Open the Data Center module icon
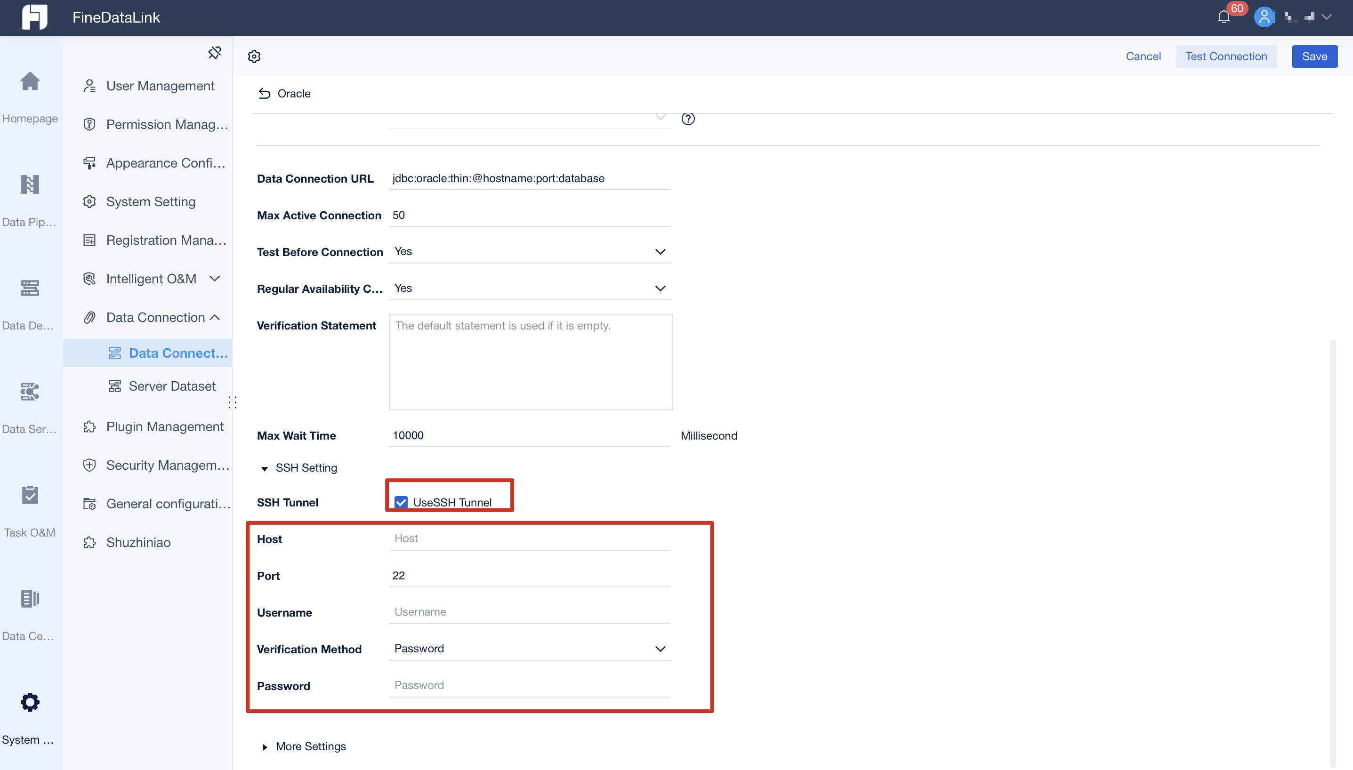 point(30,599)
